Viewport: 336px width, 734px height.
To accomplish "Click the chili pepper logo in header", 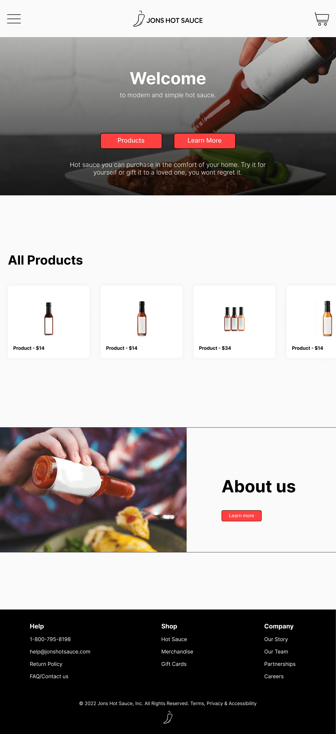I will click(x=139, y=19).
